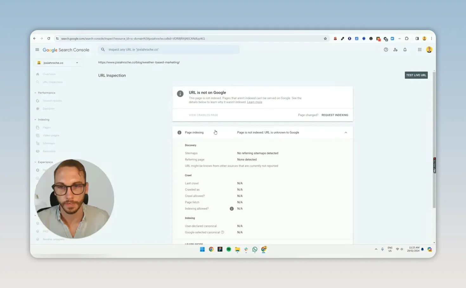This screenshot has height=288, width=466.
Task: Click the Google Search Console logo
Action: pyautogui.click(x=66, y=50)
